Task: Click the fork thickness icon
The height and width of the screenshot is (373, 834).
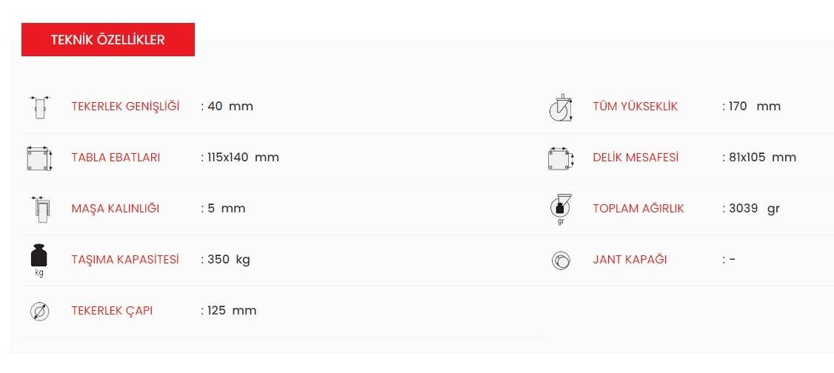Action: (x=40, y=209)
